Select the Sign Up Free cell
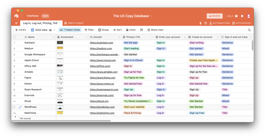 click(x=204, y=113)
